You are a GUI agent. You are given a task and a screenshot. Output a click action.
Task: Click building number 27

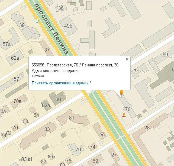[x=114, y=155]
